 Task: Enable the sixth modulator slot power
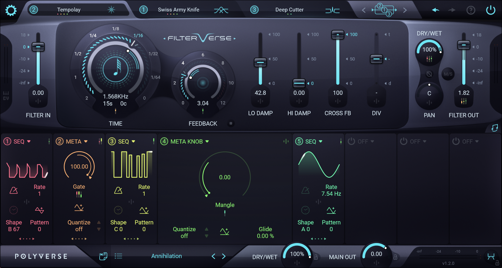(x=351, y=141)
